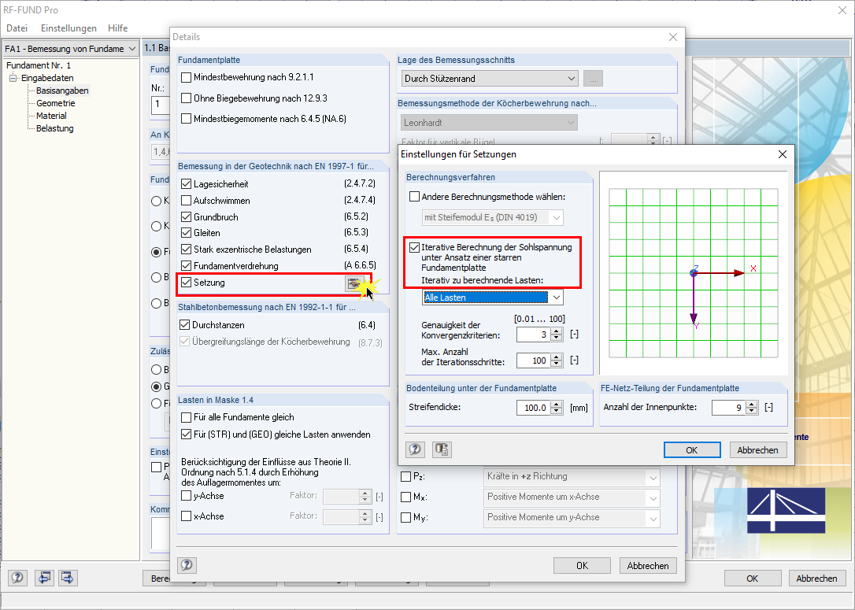Open the Hilfe menu
The image size is (855, 610).
tap(118, 28)
